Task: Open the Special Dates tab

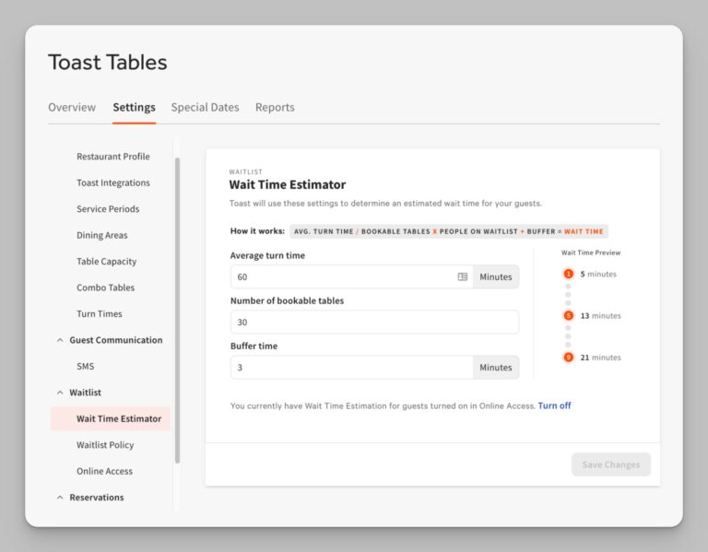Action: pos(205,108)
